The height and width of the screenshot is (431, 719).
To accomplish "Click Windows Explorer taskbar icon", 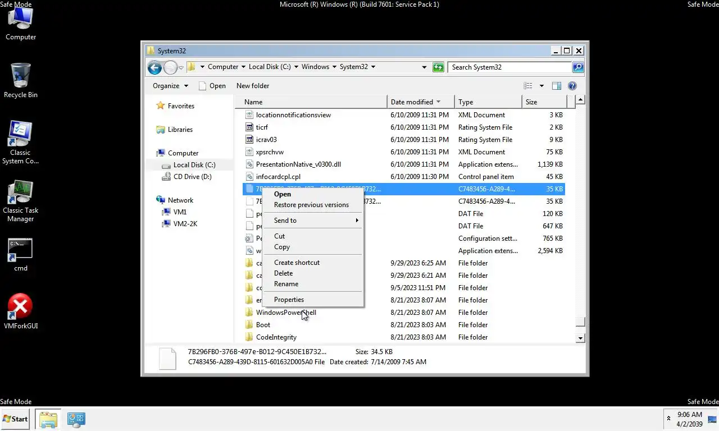I will (x=48, y=419).
